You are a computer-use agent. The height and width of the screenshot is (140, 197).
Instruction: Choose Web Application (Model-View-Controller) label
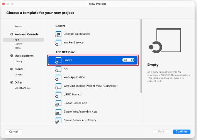click(90, 86)
